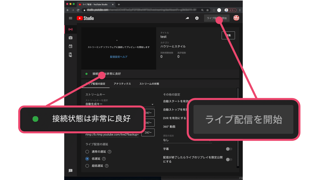Click the help icon next to 超低遅延
Screen dimensions: 321x180
click(107, 166)
